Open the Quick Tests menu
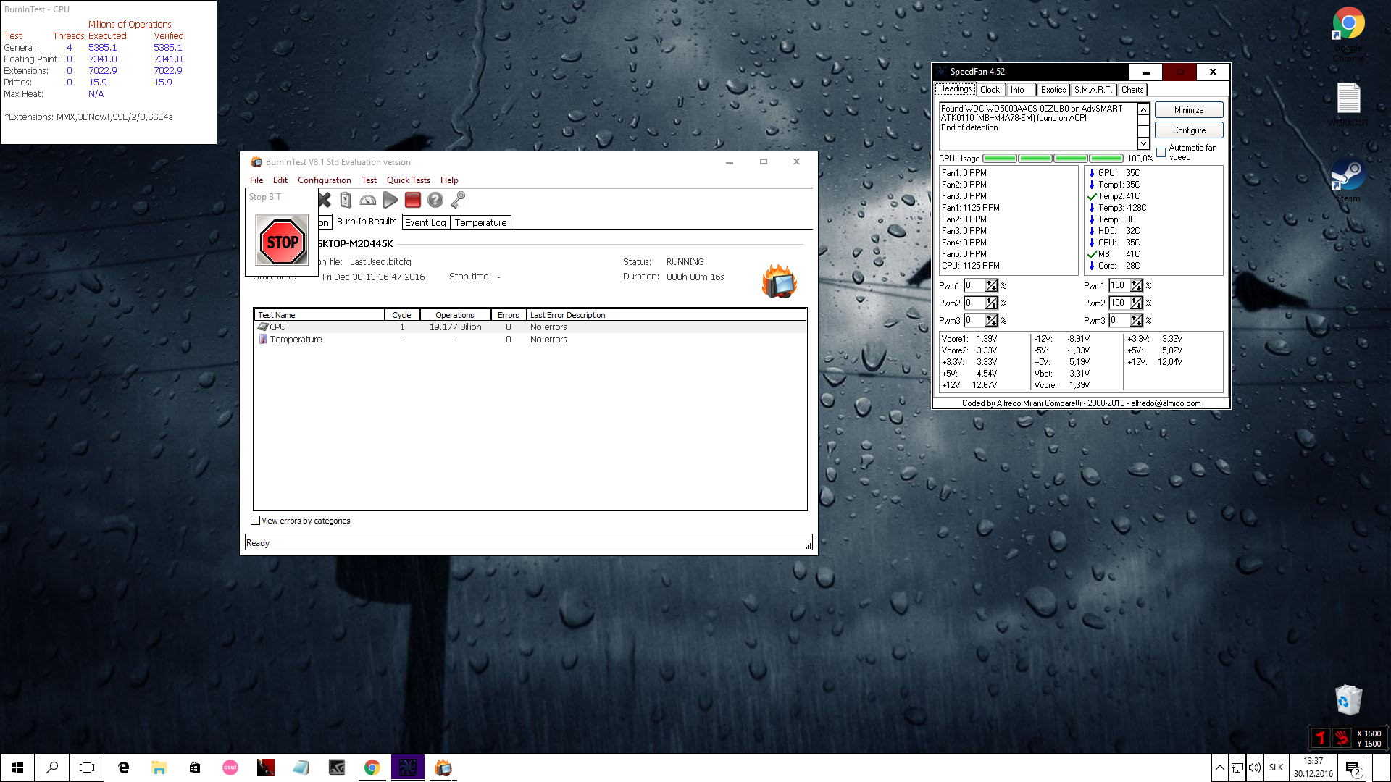 (x=408, y=180)
